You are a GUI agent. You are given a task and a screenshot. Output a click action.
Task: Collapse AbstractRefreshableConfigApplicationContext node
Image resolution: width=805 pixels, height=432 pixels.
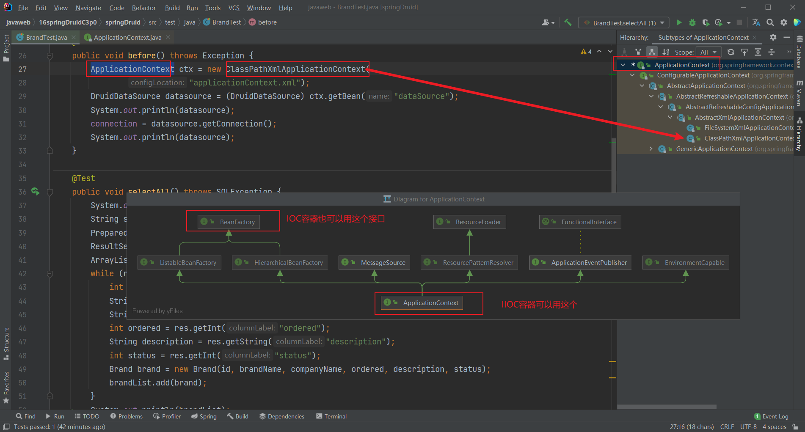click(661, 107)
